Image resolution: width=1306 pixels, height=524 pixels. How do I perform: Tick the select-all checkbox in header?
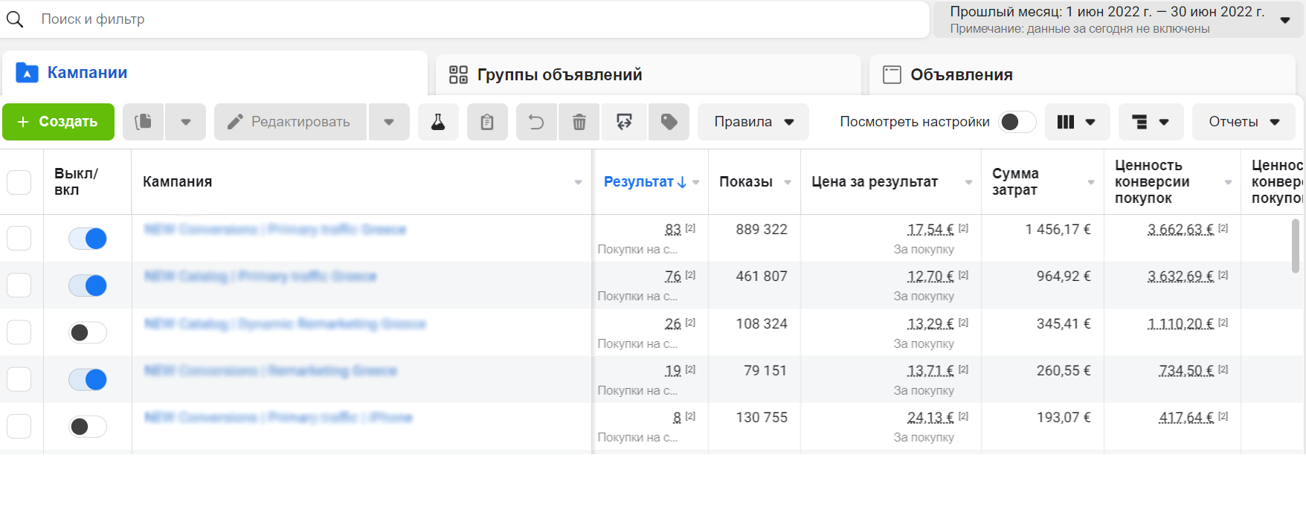click(x=19, y=182)
